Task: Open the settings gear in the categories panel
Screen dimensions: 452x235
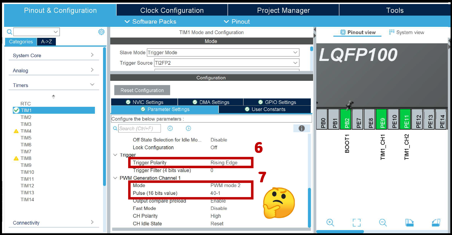Action: [101, 32]
